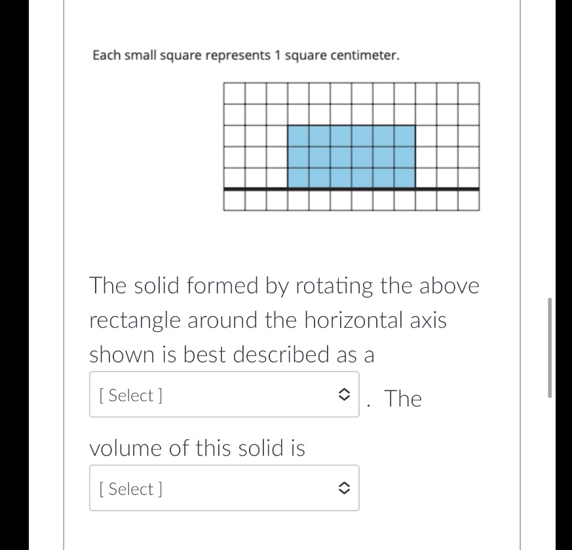Select the first dropdown's placeholder text
This screenshot has height=550, width=572.
click(x=130, y=395)
